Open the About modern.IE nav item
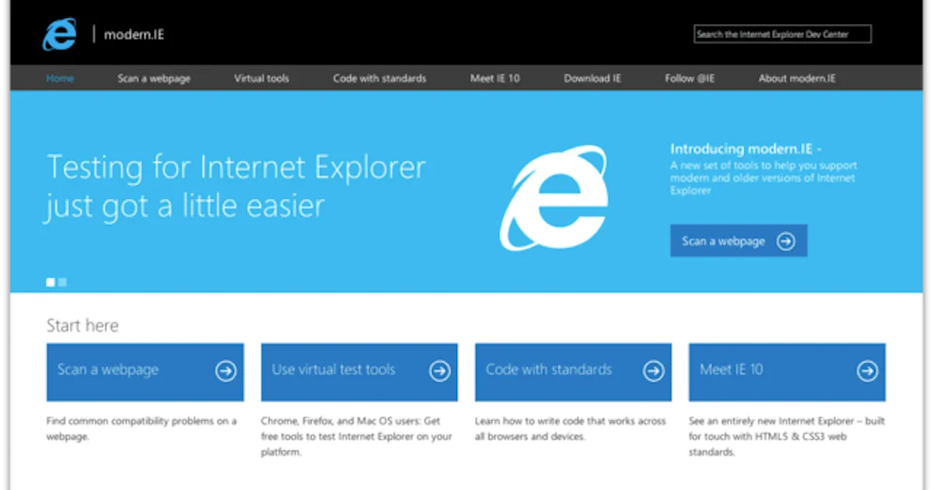Image resolution: width=933 pixels, height=490 pixels. (797, 79)
